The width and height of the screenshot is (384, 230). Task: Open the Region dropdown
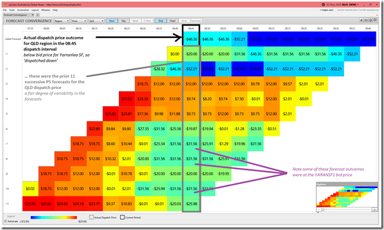click(x=62, y=21)
